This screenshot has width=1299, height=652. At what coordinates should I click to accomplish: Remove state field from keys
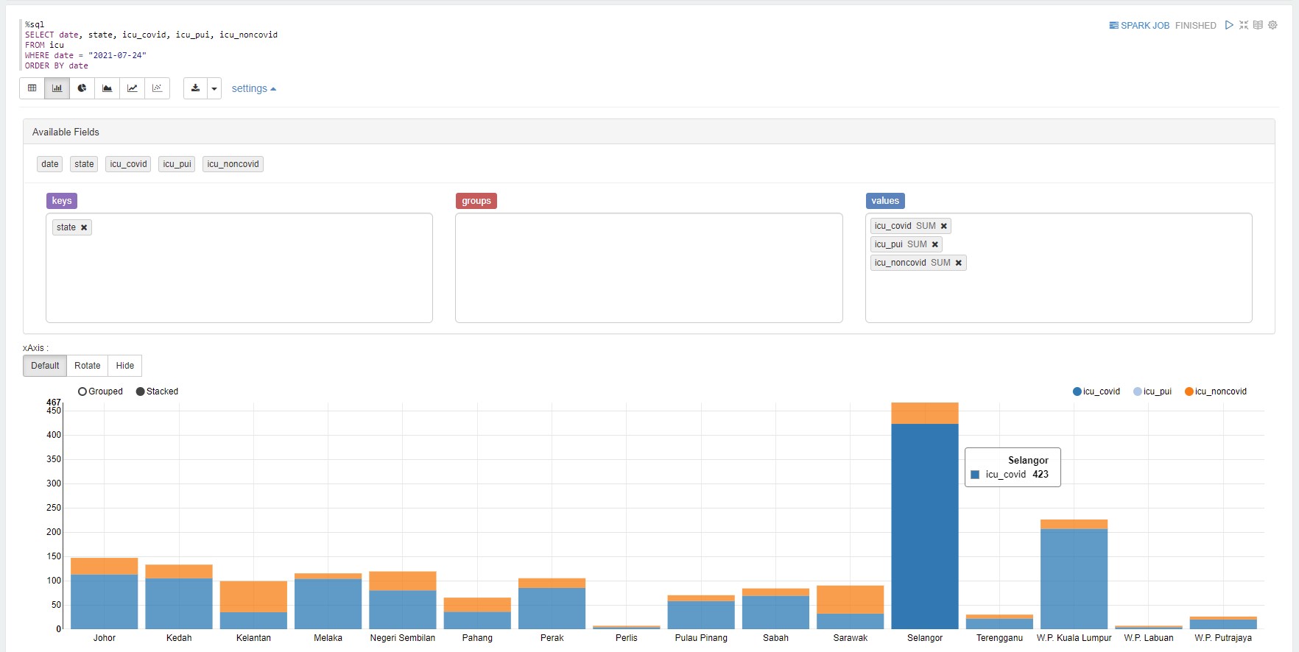click(84, 227)
